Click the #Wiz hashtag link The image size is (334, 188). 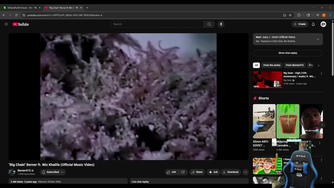(x=58, y=182)
